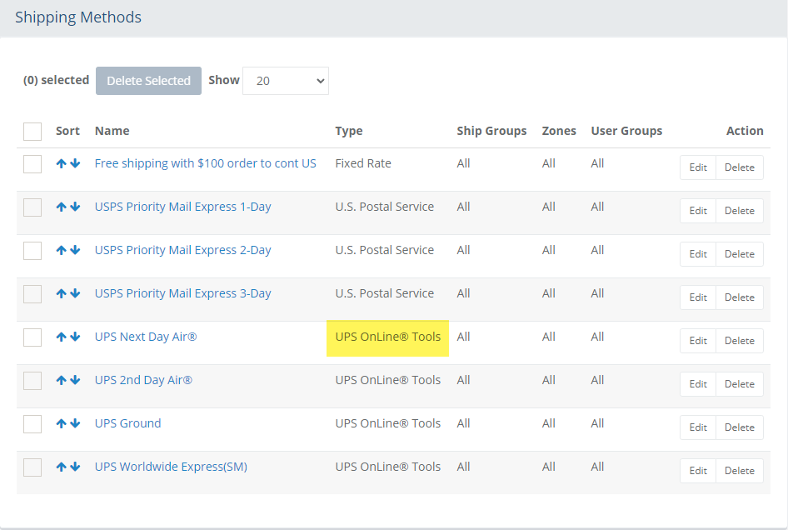Image resolution: width=788 pixels, height=530 pixels.
Task: Move USPS Priority Mail Express 3-Day down
Action: tap(75, 293)
